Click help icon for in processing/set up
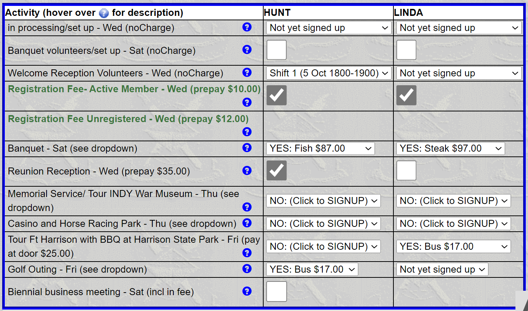528x311 pixels. 247,27
